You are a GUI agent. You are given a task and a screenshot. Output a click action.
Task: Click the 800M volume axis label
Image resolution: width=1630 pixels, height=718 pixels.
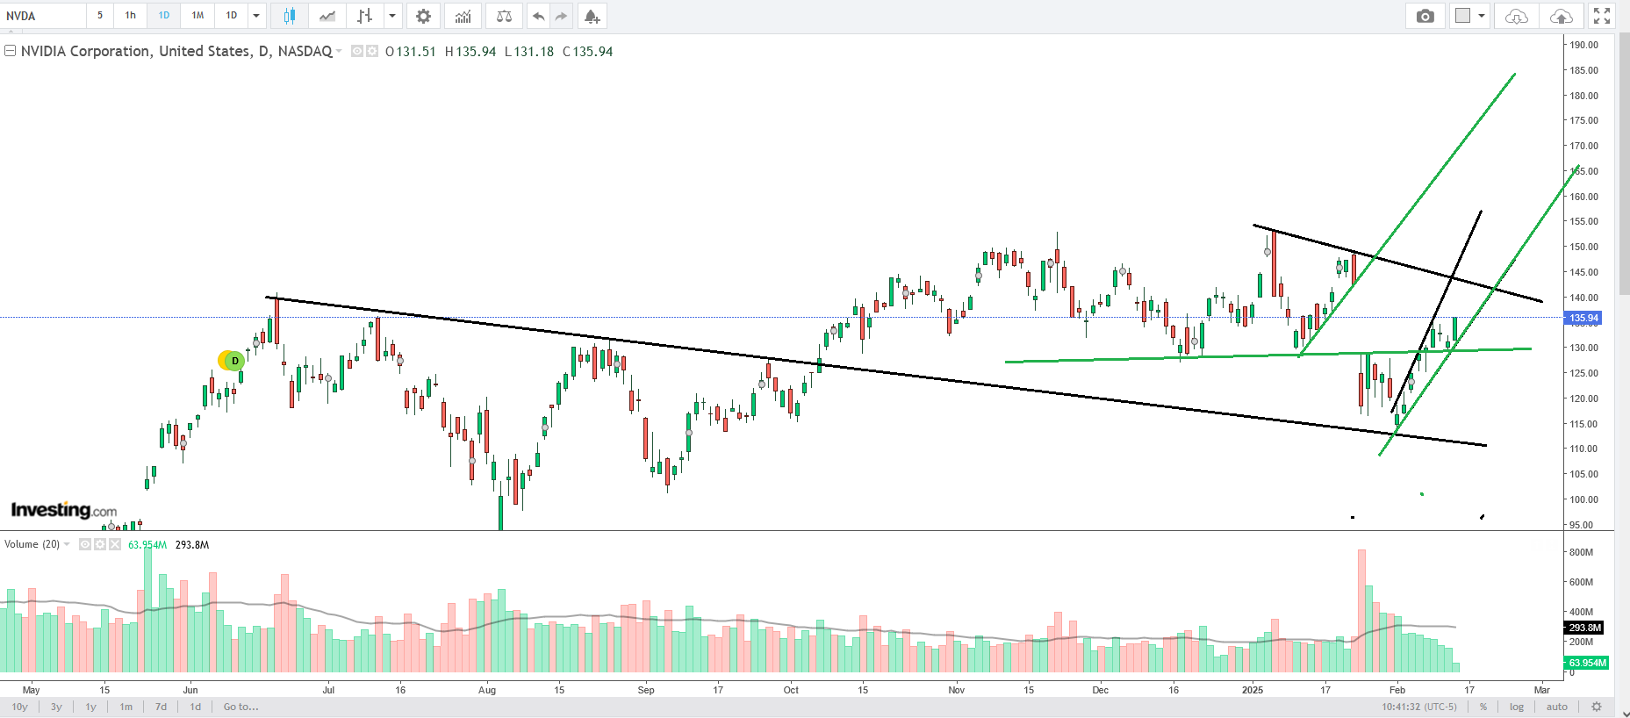(1581, 552)
